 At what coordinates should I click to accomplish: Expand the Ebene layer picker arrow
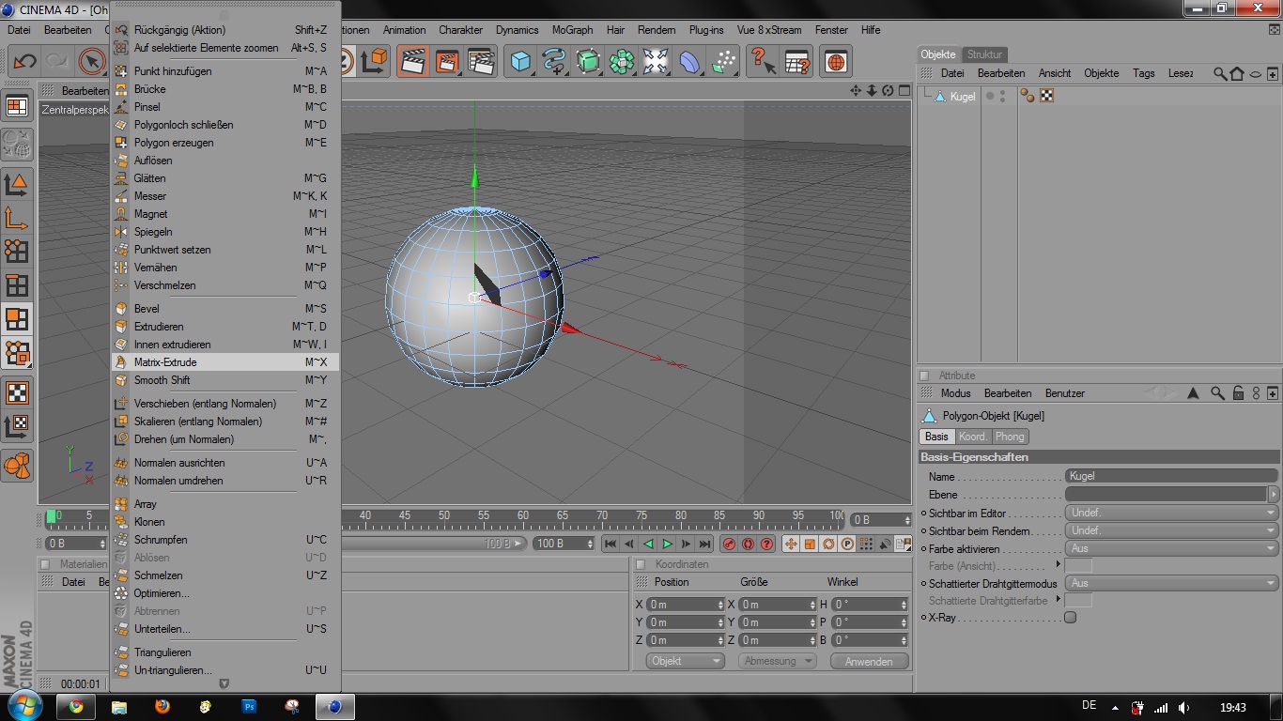click(x=1274, y=494)
